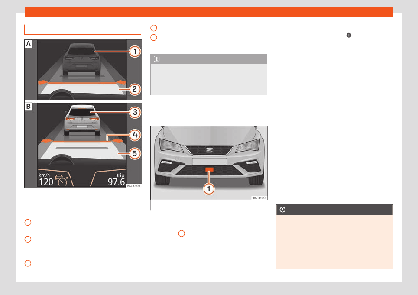Click the vehicle ahead shown in panel A
The image size is (418, 295).
pyautogui.click(x=81, y=59)
